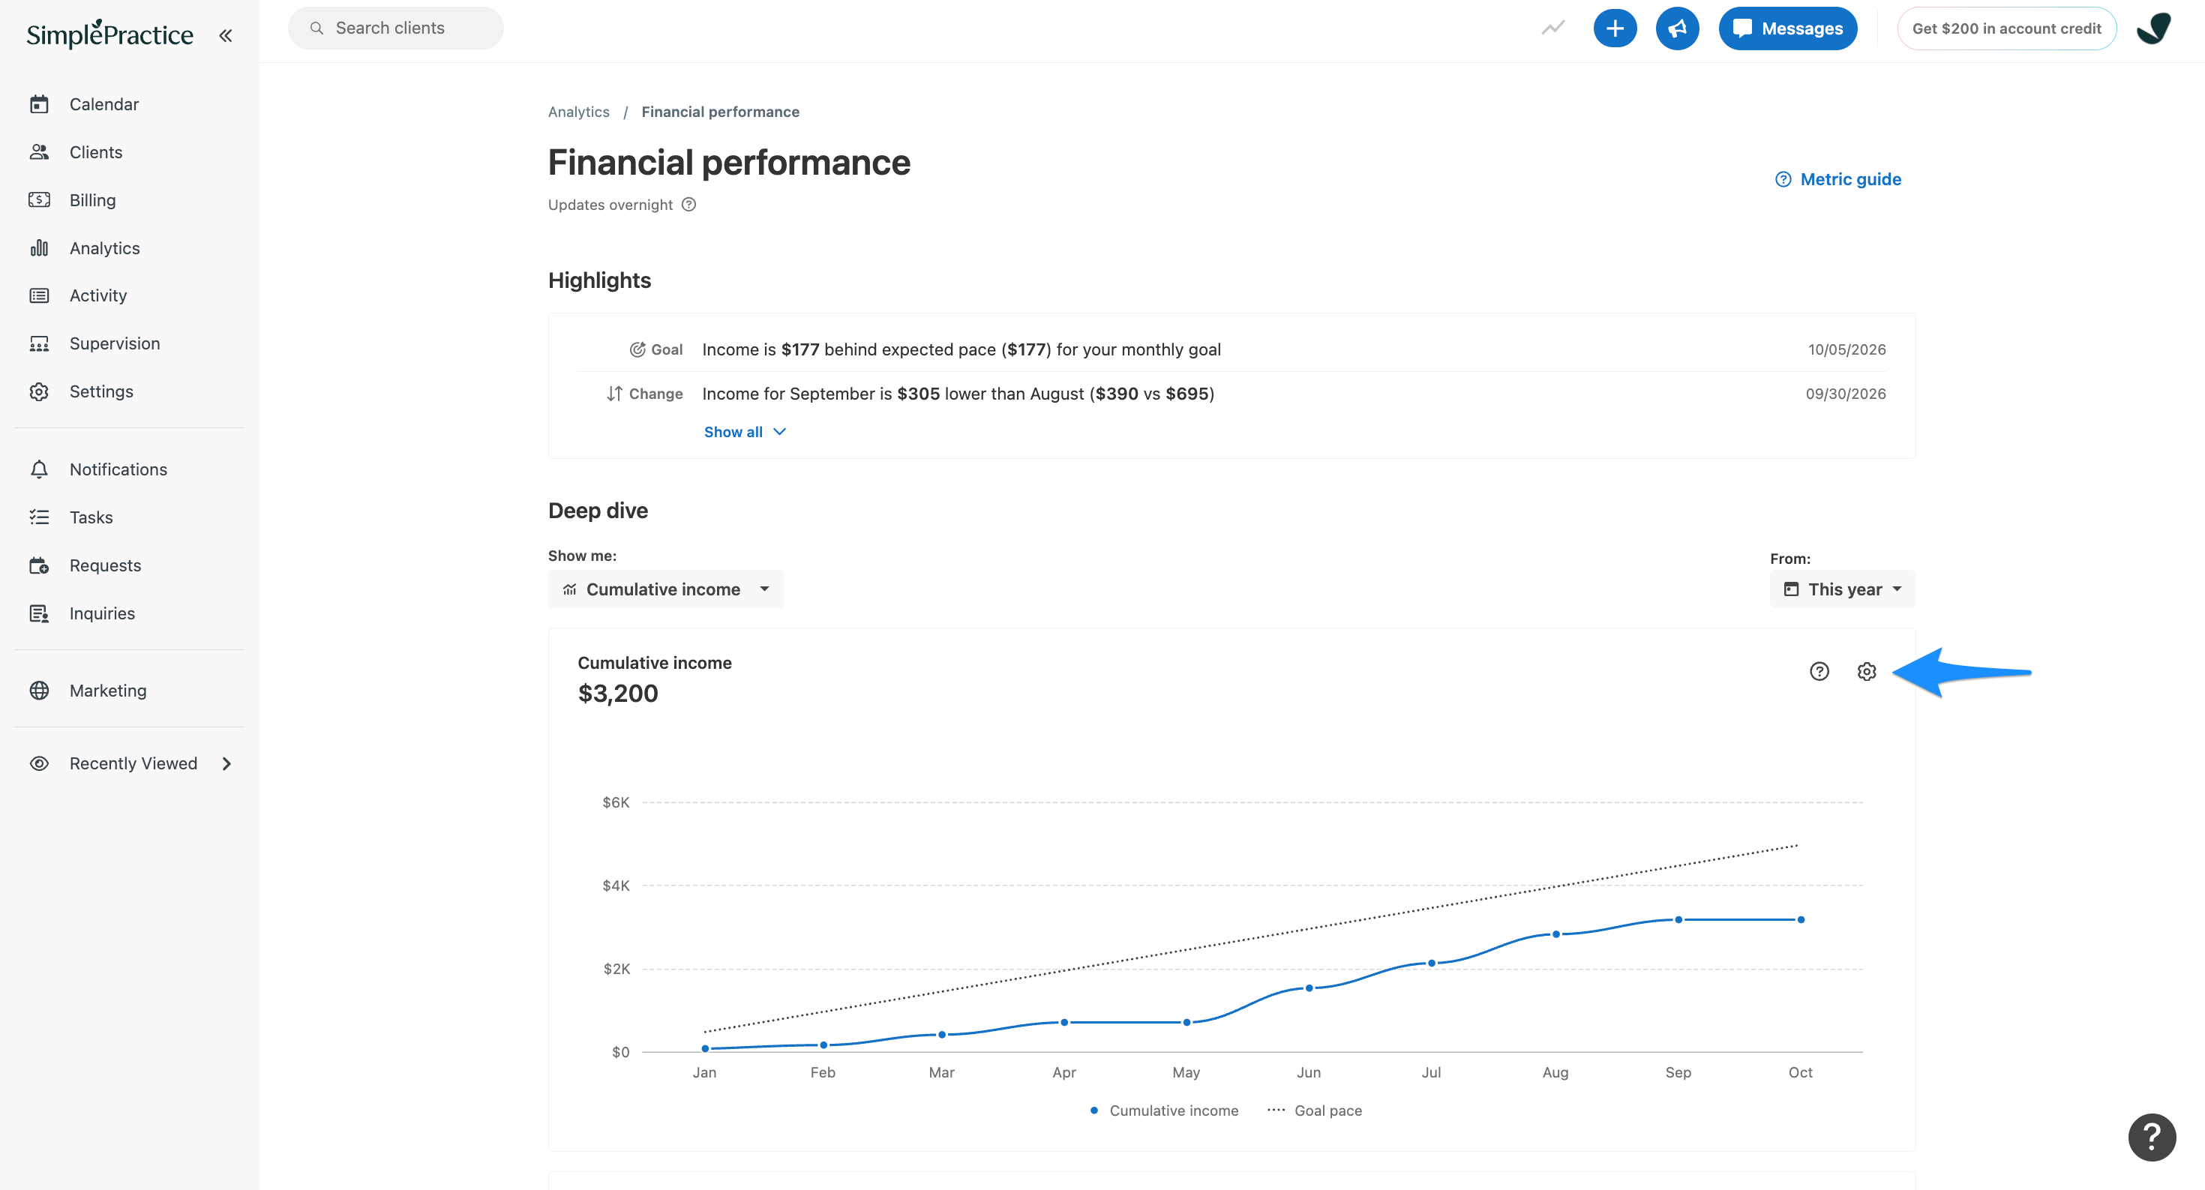
Task: Open Settings in sidebar
Action: click(x=101, y=392)
